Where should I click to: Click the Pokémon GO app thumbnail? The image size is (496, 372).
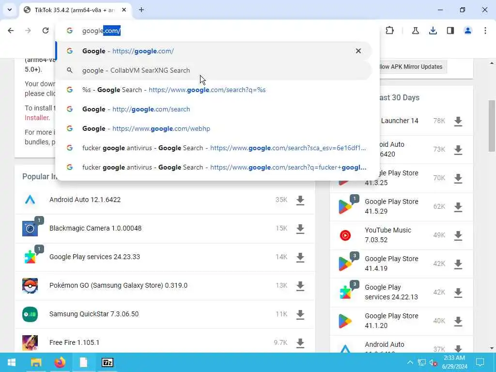click(30, 286)
